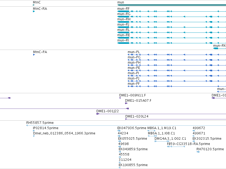Viewport: 226px width, 169px height.
Task: Click the MtnC gene arrow glyph
Action: click(34, 5)
